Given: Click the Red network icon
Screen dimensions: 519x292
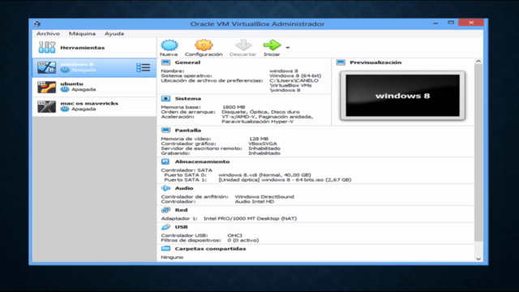Looking at the screenshot, I should pyautogui.click(x=165, y=210).
